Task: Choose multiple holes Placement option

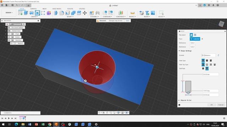Action: 195,35
